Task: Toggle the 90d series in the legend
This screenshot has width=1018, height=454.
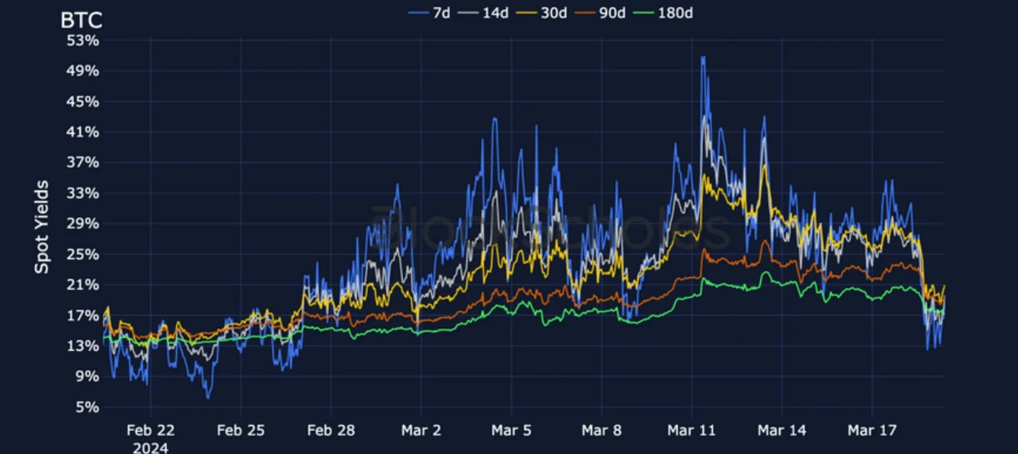Action: click(600, 13)
